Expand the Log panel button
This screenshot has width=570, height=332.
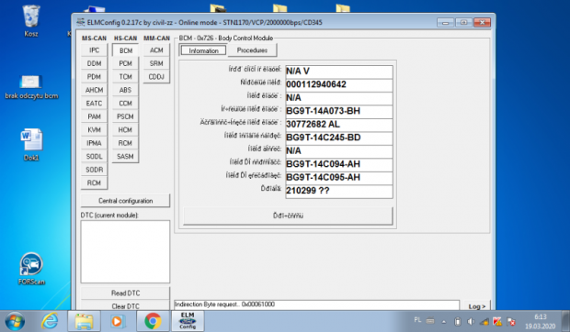click(x=477, y=306)
